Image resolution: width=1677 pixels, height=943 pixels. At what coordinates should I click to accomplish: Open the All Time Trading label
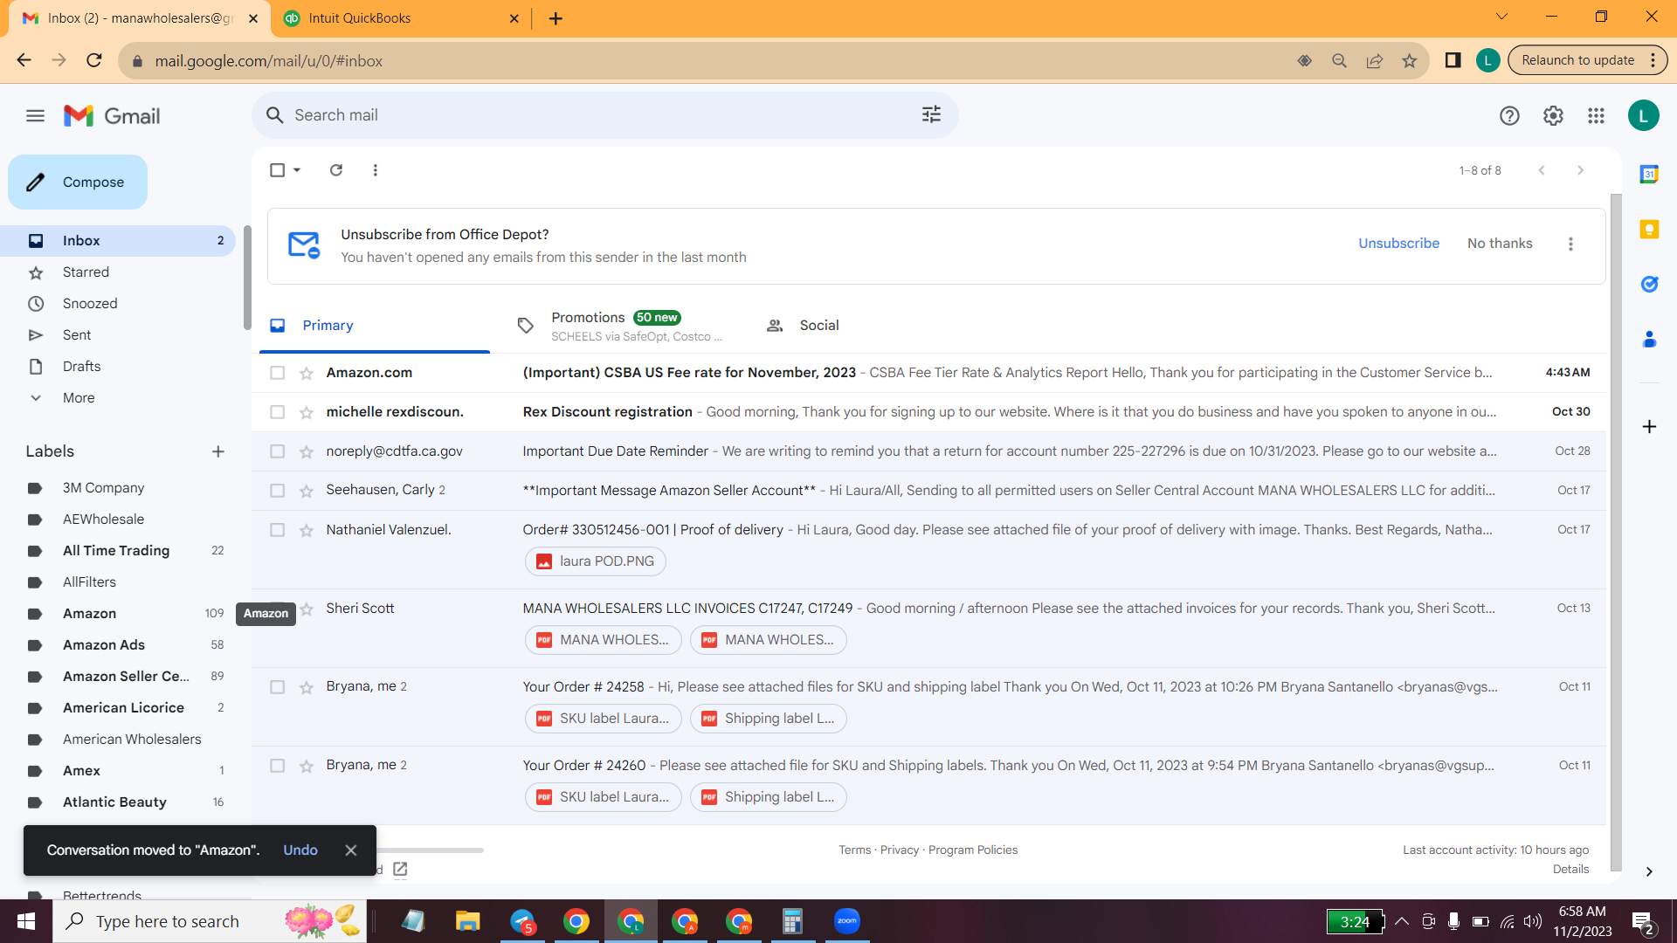(118, 551)
